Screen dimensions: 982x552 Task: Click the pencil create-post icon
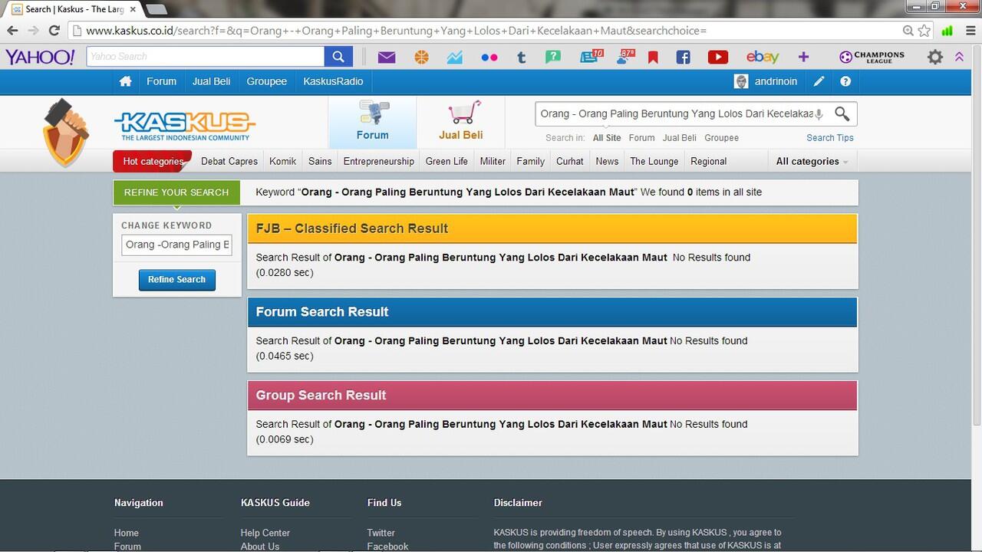click(x=819, y=81)
